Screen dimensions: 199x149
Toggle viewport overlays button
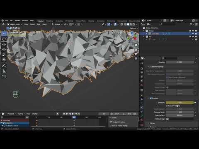tap(115, 24)
